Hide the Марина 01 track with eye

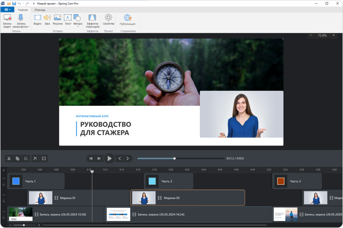pyautogui.click(x=4, y=195)
